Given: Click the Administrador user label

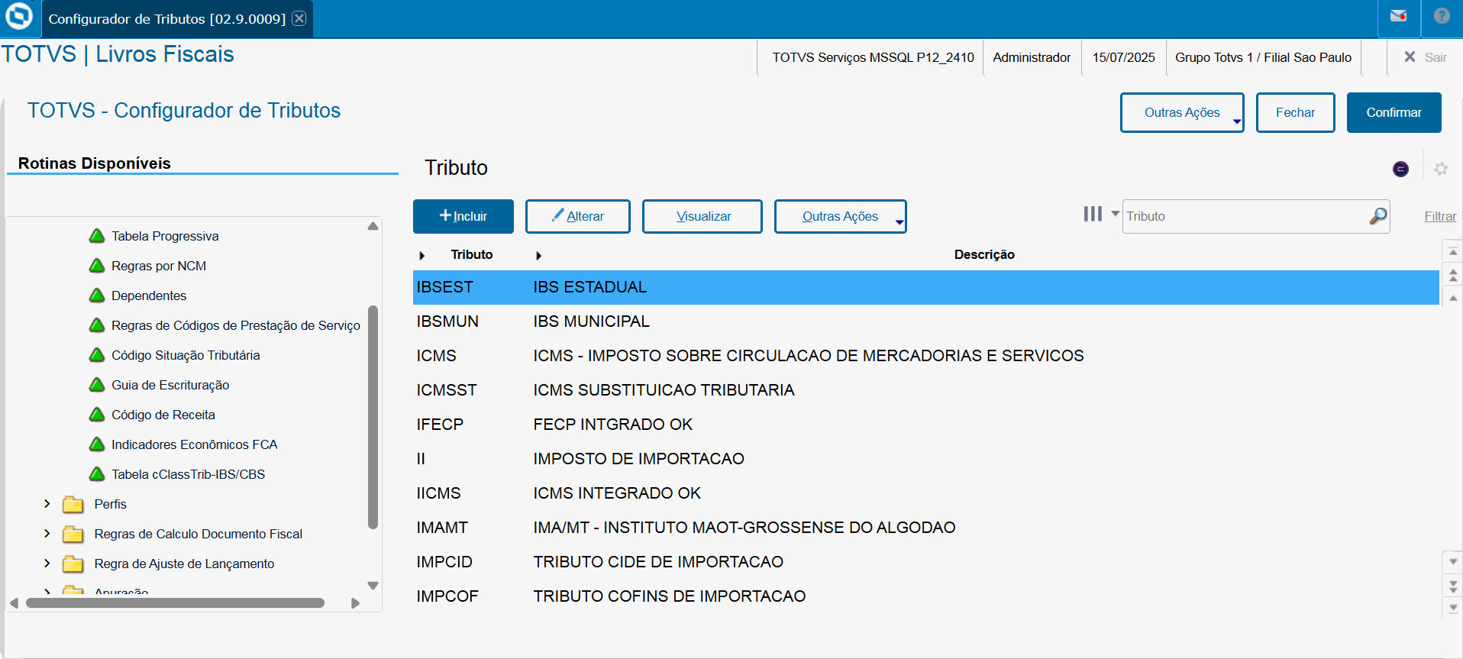Looking at the screenshot, I should [x=1032, y=57].
